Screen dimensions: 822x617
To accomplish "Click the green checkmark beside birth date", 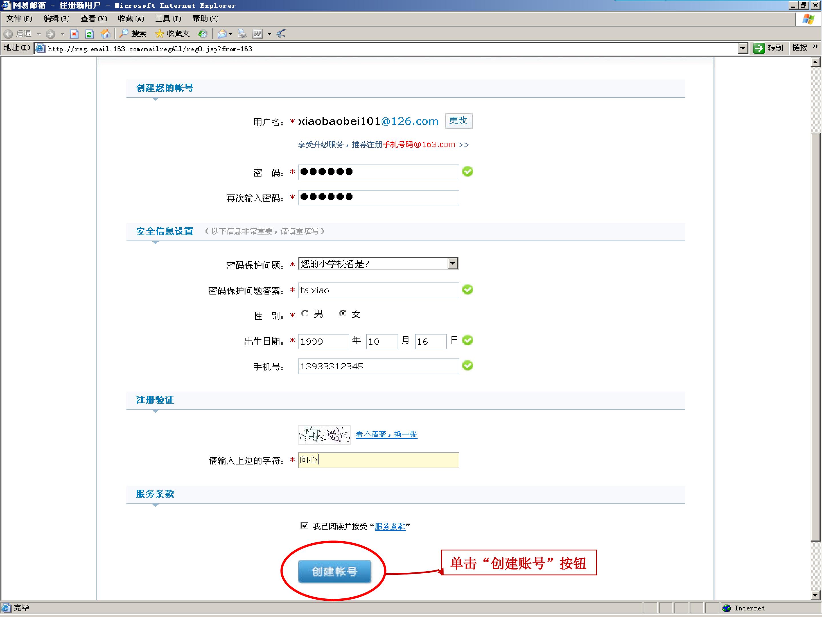I will (468, 340).
